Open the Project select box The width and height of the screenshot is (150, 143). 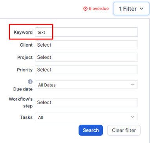[x=86, y=57]
